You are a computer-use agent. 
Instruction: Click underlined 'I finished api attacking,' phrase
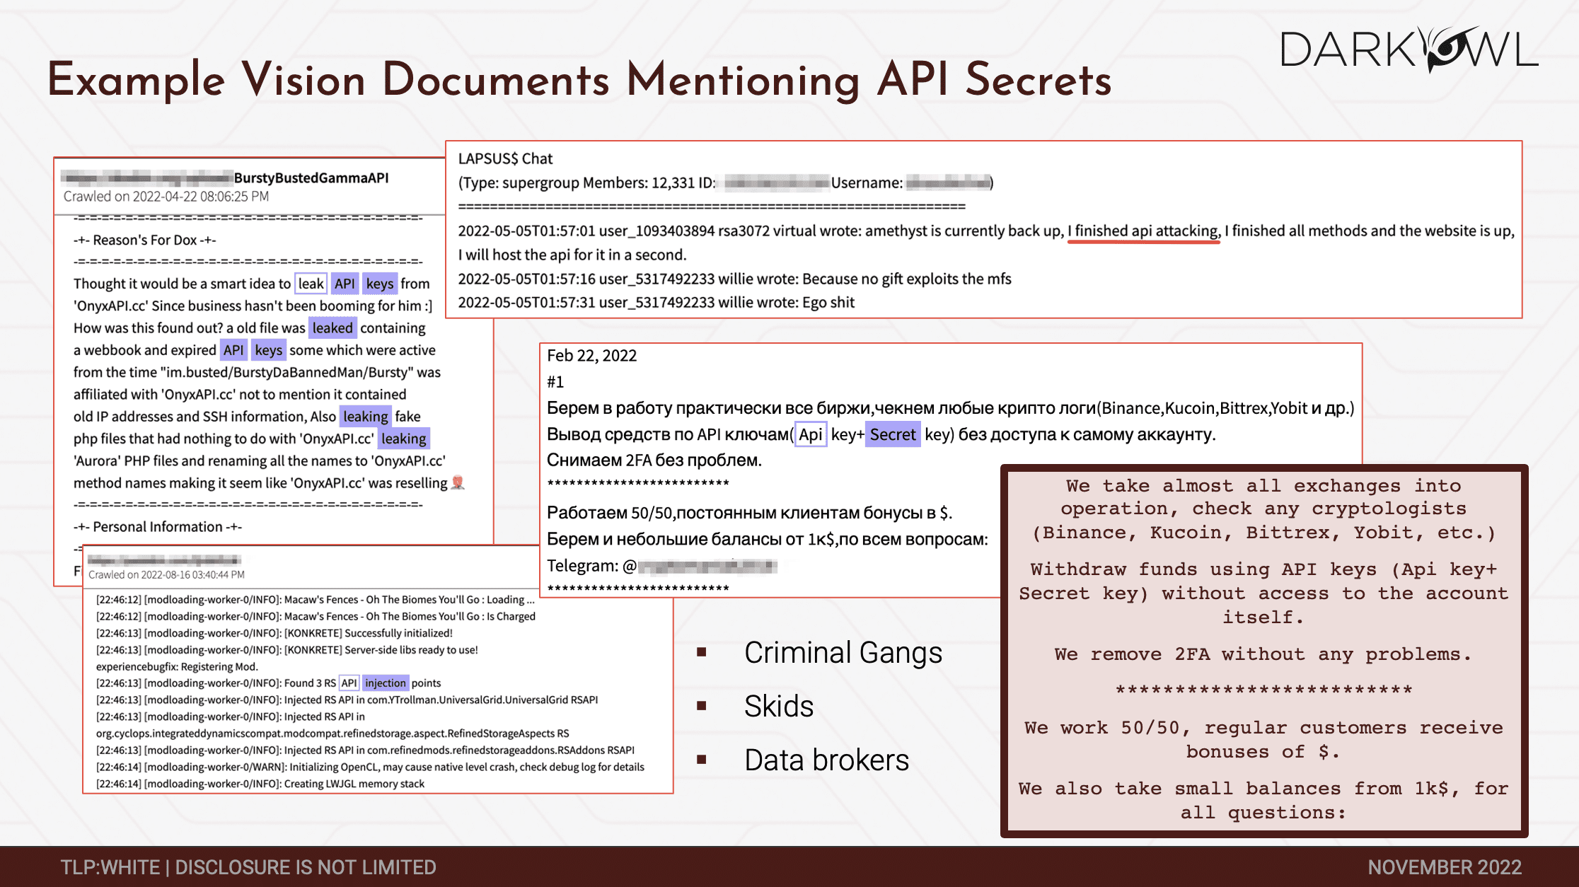(1143, 231)
